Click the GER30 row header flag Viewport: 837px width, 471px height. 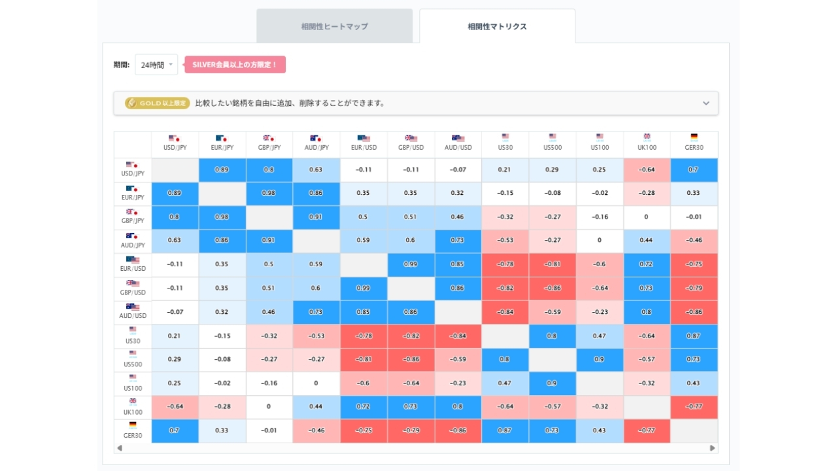tap(133, 425)
